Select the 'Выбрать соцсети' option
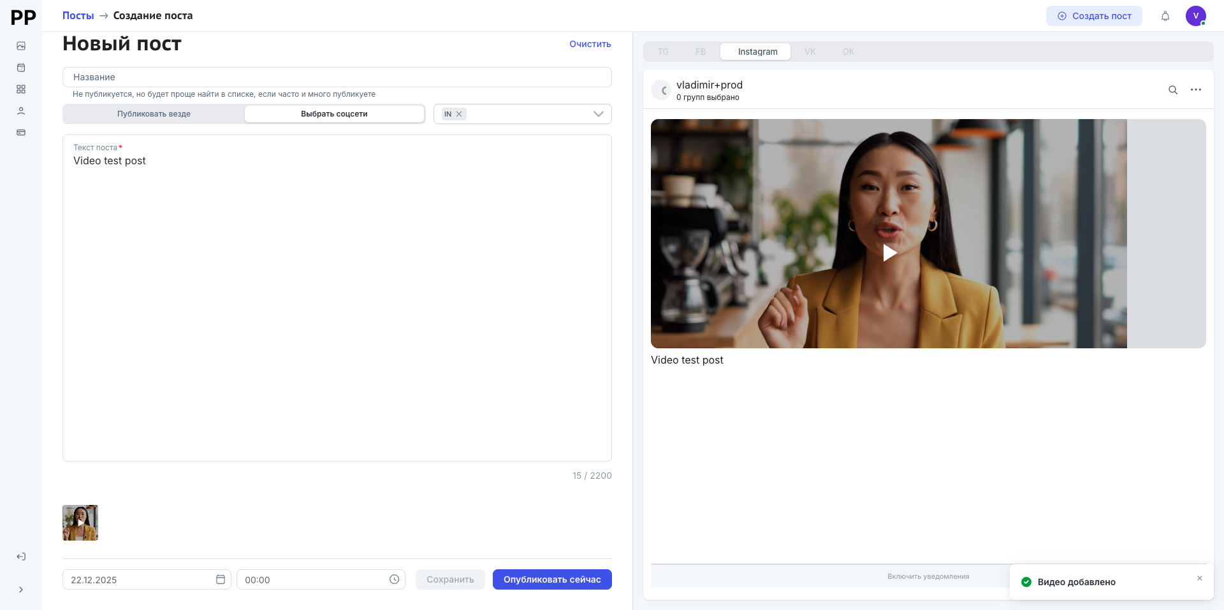This screenshot has height=610, width=1224. coord(334,114)
